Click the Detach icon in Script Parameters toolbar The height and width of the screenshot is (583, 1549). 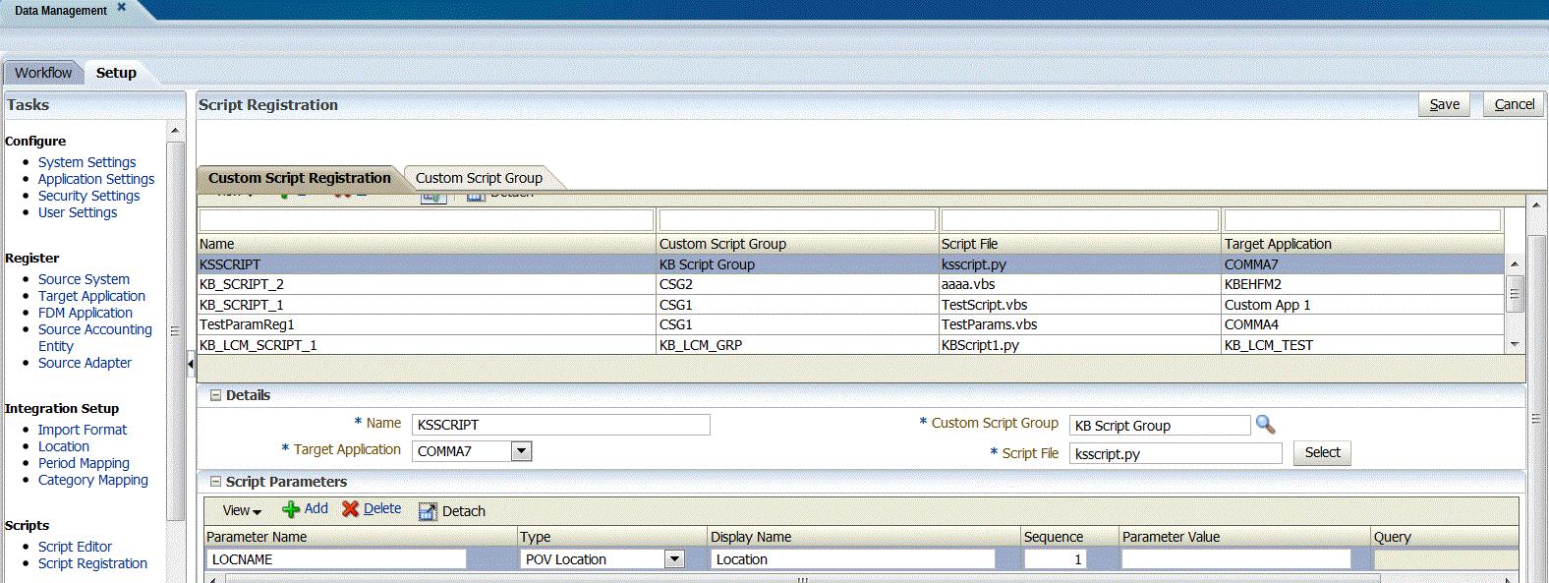click(x=428, y=511)
